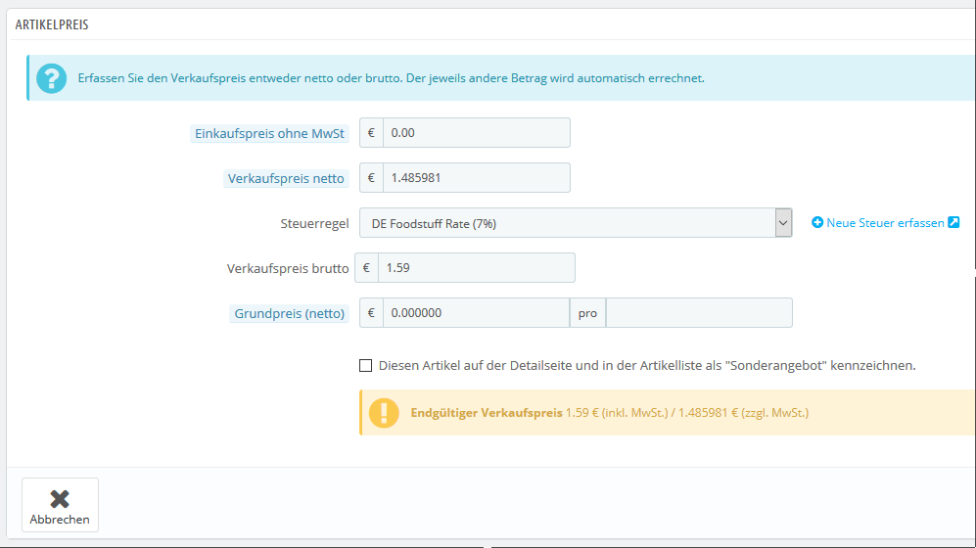This screenshot has width=976, height=548.
Task: Click the Grundpreis netto amount field
Action: pyautogui.click(x=476, y=313)
